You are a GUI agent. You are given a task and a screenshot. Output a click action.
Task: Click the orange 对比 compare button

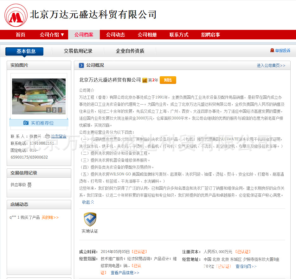click(168, 80)
